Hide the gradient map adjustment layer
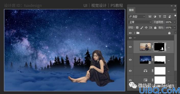This screenshot has height=94, width=180. (130, 80)
